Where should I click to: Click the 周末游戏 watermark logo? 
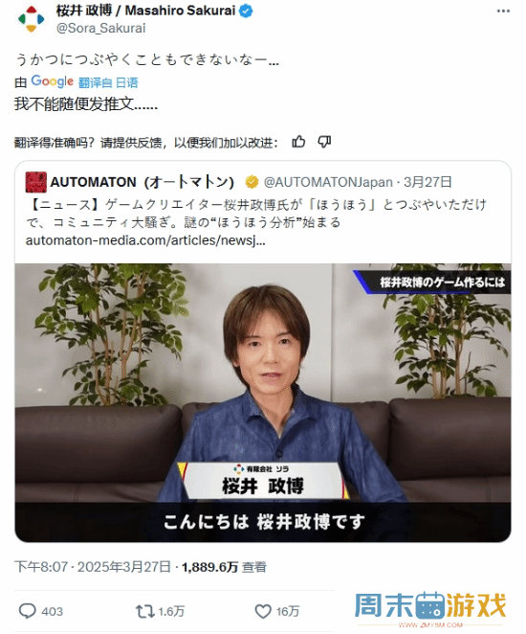click(430, 608)
